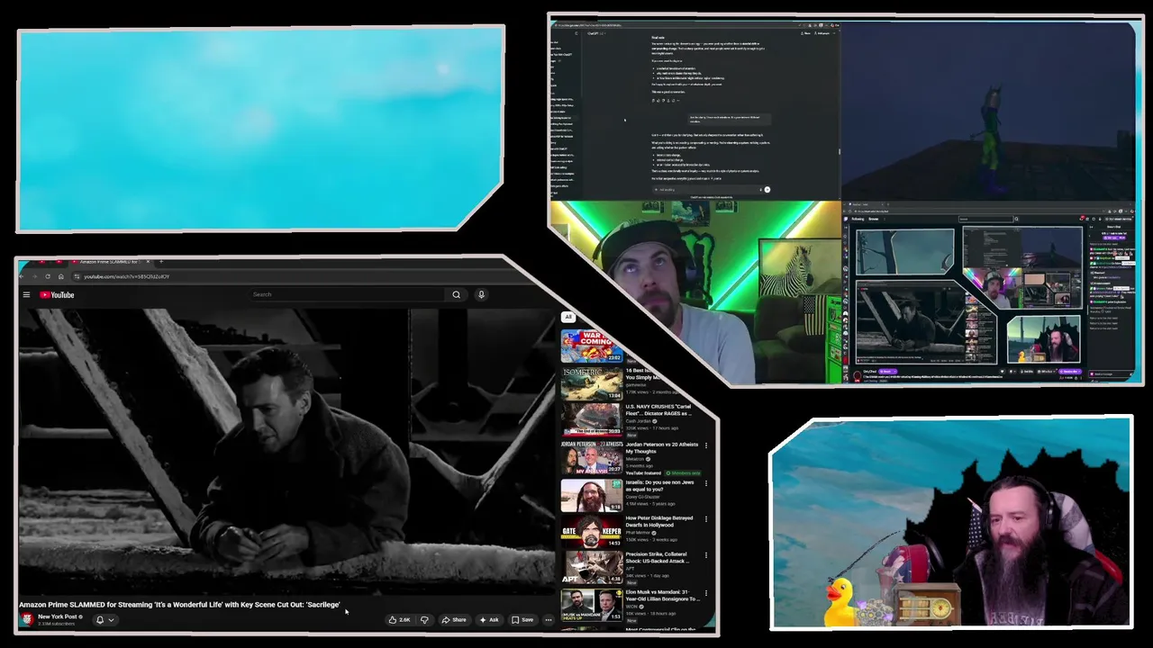The height and width of the screenshot is (648, 1153).
Task: Collapse the Twitch Stream Chat panel
Action: click(1091, 227)
